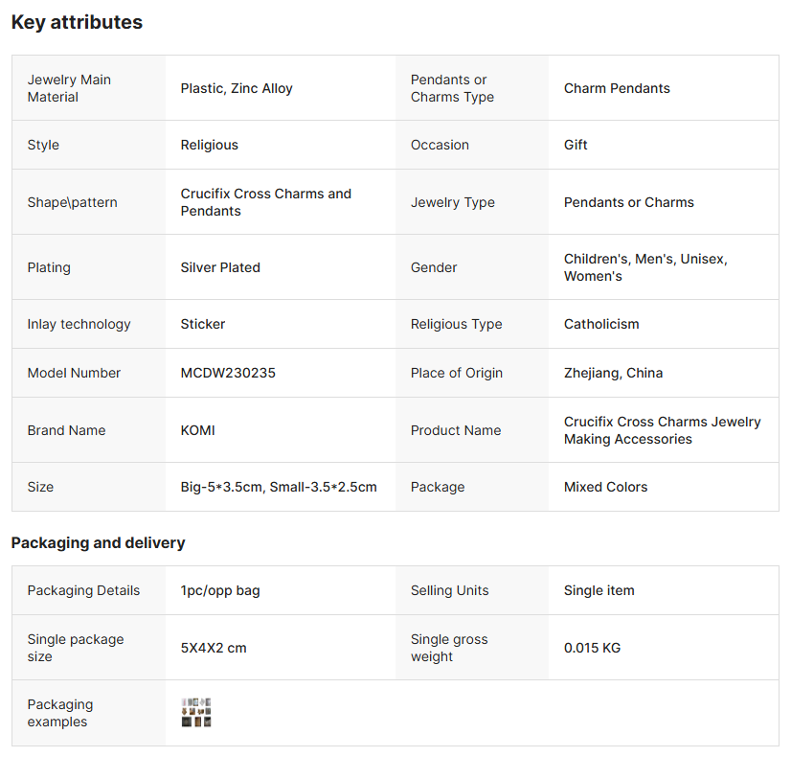The image size is (791, 757).
Task: Click the KOMI brand name value
Action: [198, 430]
